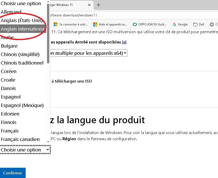The width and height of the screenshot is (218, 178).
Task: Choose Espagnol language option
Action: [23, 97]
